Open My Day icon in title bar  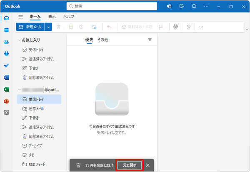click(181, 6)
